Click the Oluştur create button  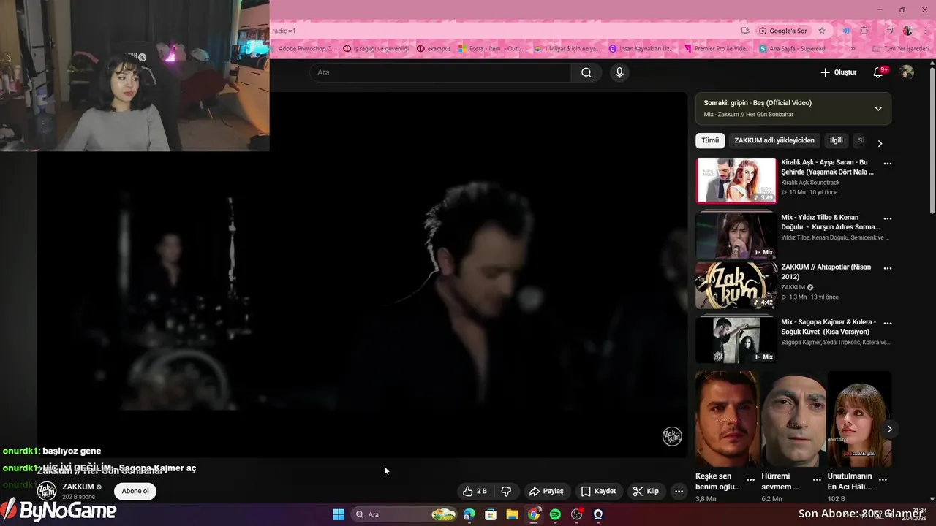[x=838, y=72]
